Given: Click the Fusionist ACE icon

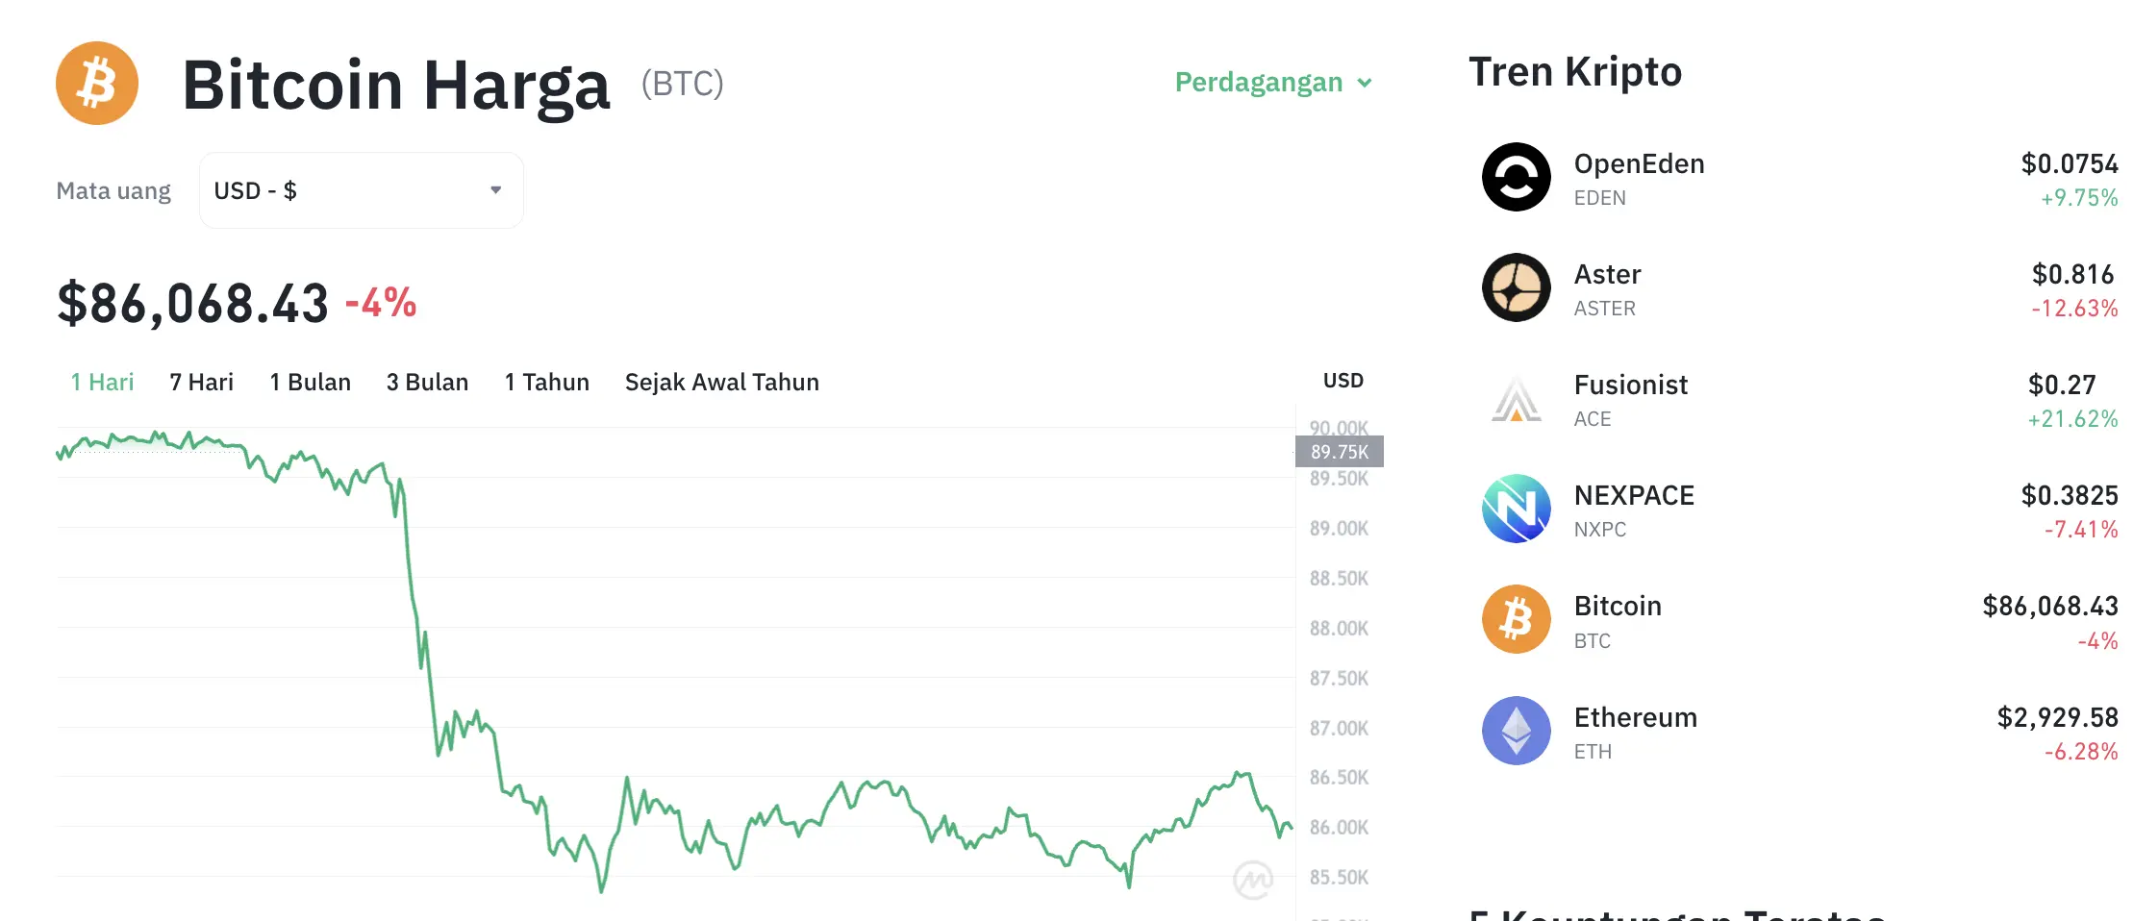Looking at the screenshot, I should [1515, 398].
